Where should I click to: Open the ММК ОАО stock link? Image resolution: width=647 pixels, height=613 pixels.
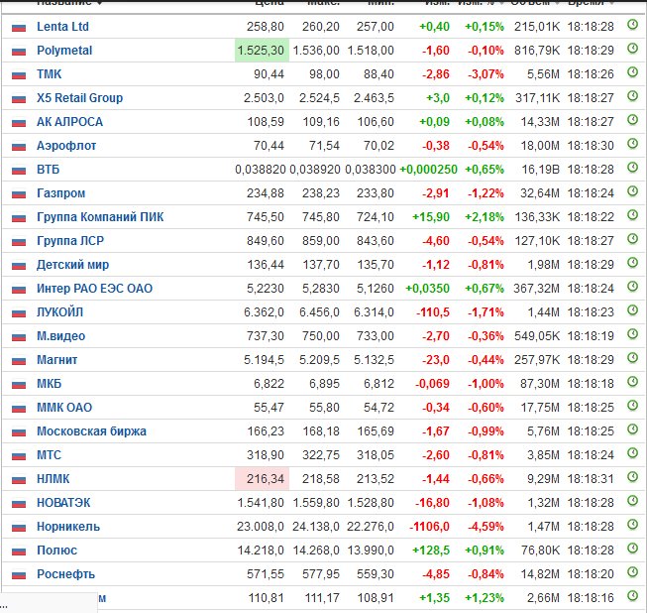pyautogui.click(x=64, y=408)
